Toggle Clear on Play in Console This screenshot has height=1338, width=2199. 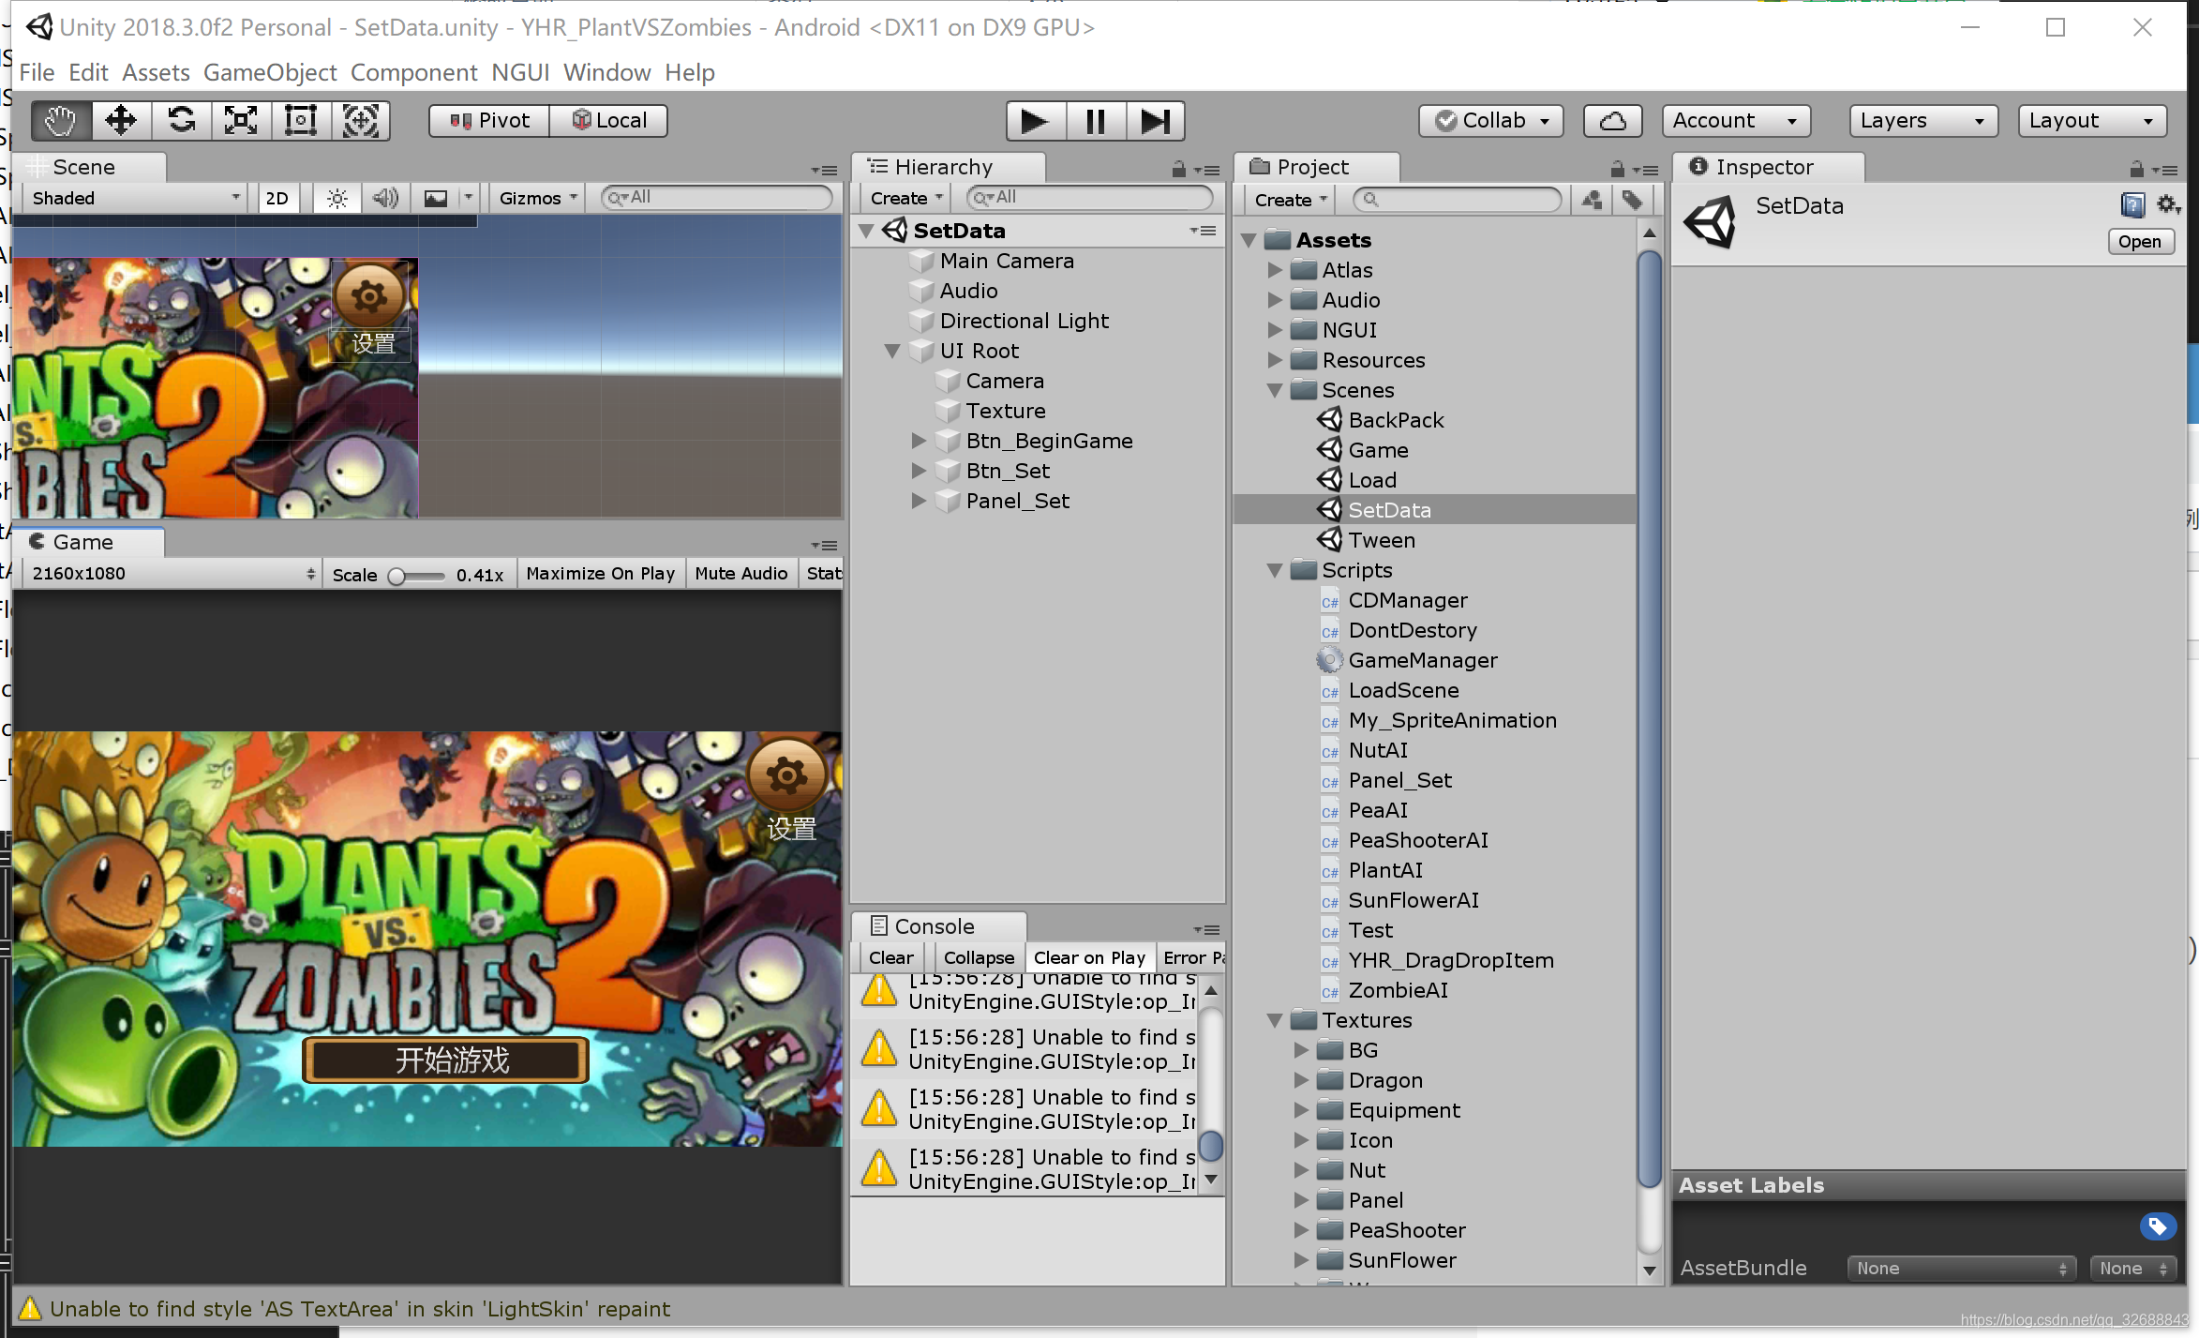pyautogui.click(x=1089, y=958)
